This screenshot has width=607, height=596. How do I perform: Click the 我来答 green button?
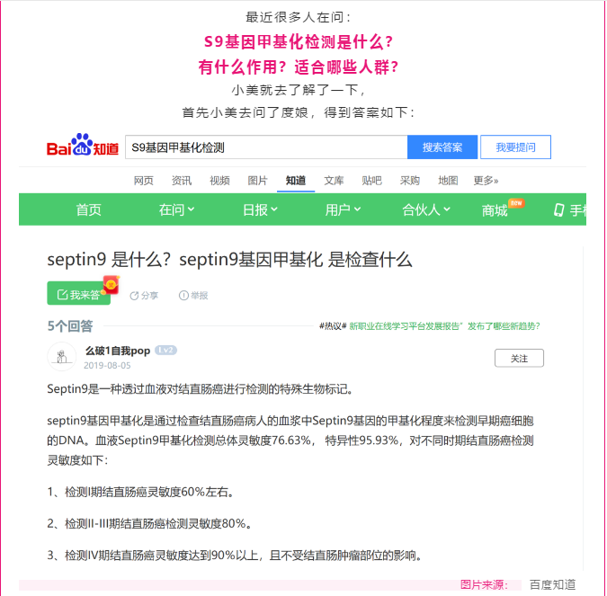tap(78, 293)
